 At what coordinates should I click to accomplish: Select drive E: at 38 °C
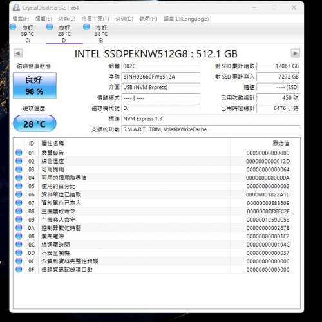click(101, 33)
